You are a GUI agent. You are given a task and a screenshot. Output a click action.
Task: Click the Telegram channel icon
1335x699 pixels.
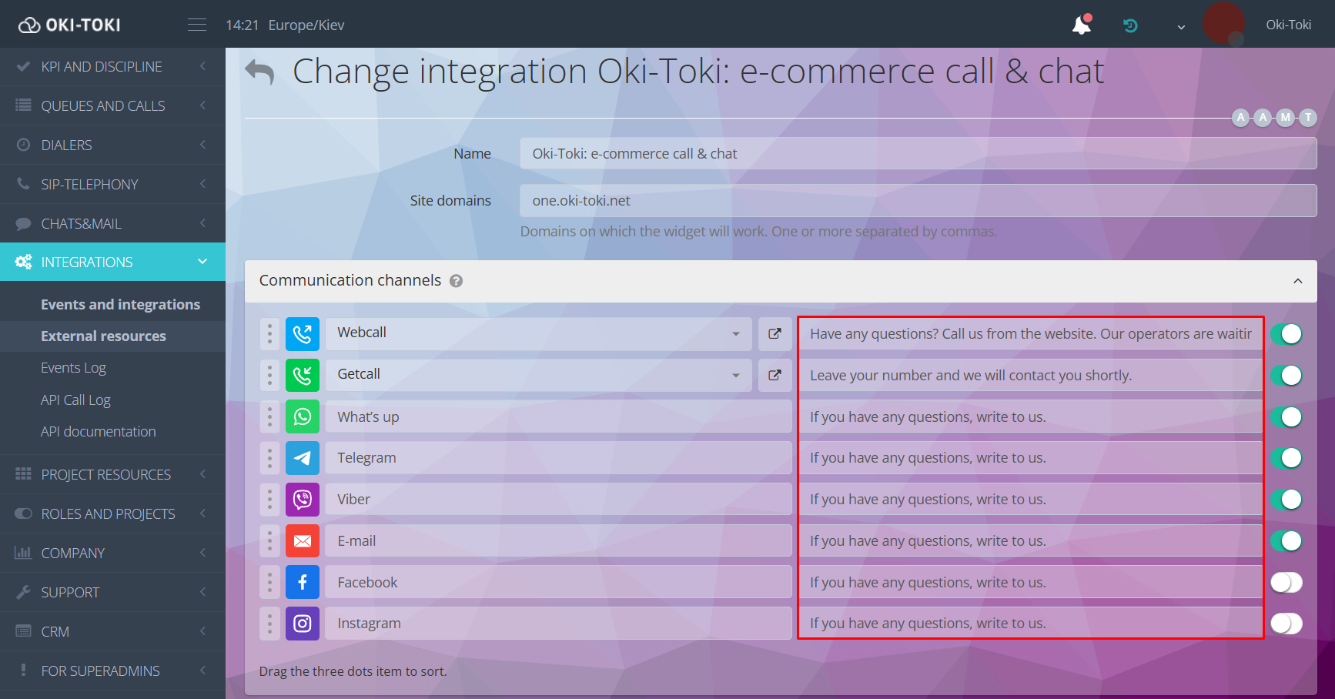(x=303, y=458)
